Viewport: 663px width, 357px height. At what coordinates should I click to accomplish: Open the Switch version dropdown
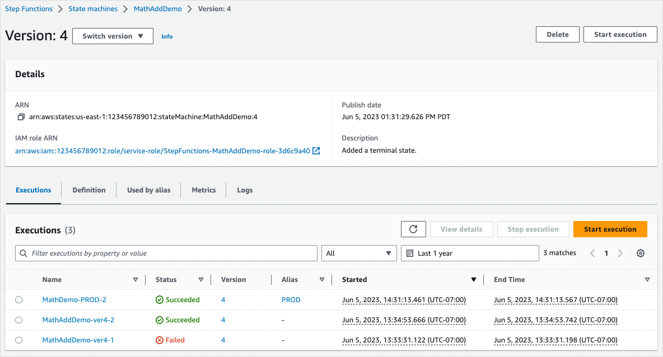[x=112, y=36]
